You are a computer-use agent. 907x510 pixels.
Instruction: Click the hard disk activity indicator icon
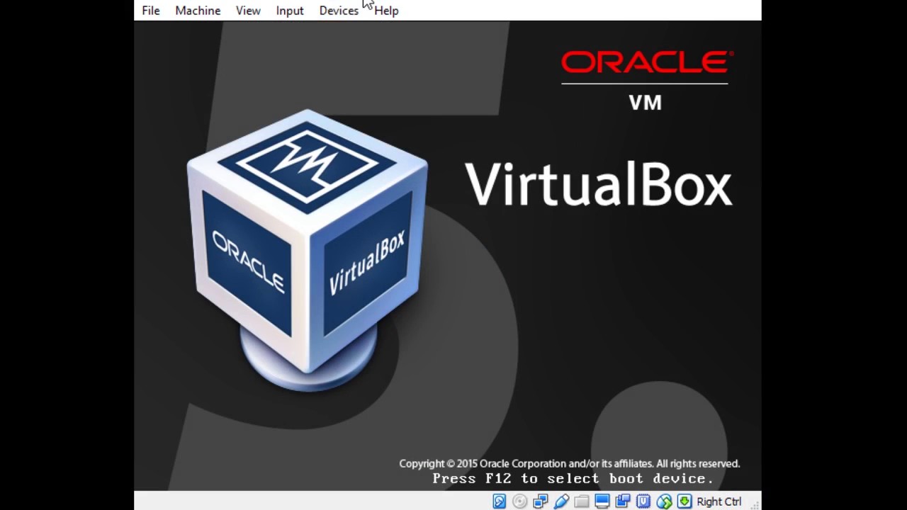click(500, 501)
